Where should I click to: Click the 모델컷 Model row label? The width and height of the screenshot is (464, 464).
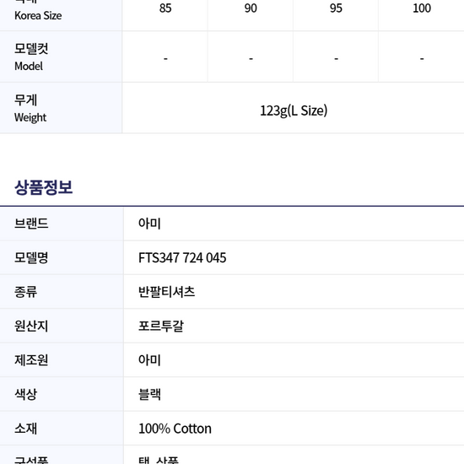(x=31, y=57)
